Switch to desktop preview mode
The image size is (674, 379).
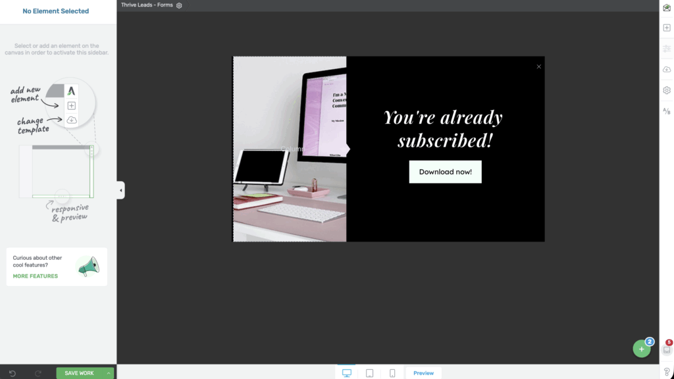pyautogui.click(x=346, y=373)
